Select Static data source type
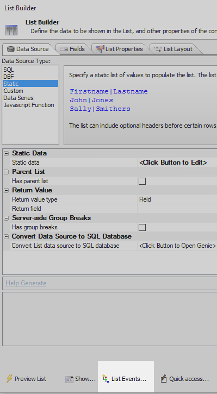 point(30,84)
